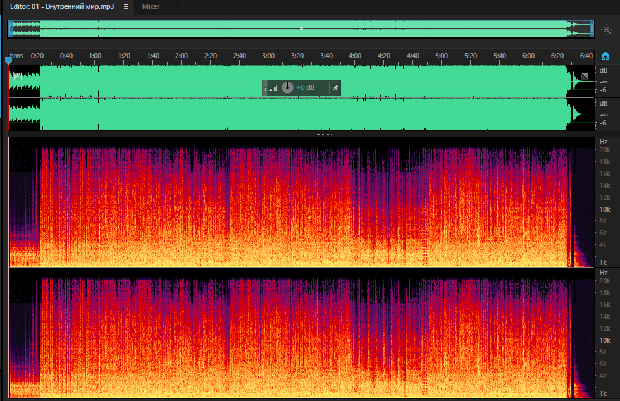Select the Editor: 01 - Внутренний мир.mp3 tab

point(62,7)
